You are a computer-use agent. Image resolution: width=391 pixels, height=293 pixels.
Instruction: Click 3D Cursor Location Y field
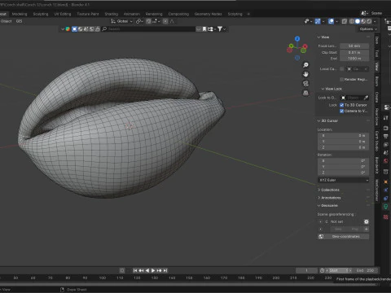(x=343, y=142)
